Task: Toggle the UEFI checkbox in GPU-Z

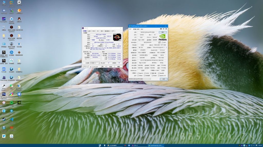Action: [163, 42]
